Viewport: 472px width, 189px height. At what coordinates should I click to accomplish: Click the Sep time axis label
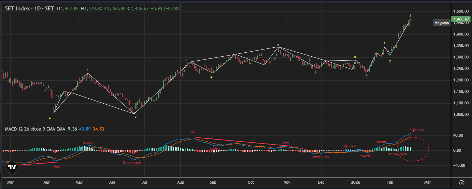pyautogui.click(x=213, y=183)
